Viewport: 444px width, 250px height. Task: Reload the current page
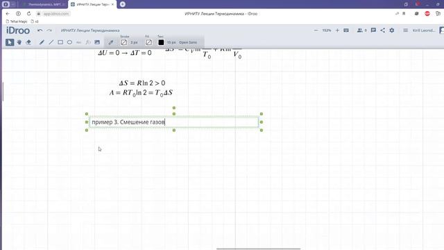[28, 14]
